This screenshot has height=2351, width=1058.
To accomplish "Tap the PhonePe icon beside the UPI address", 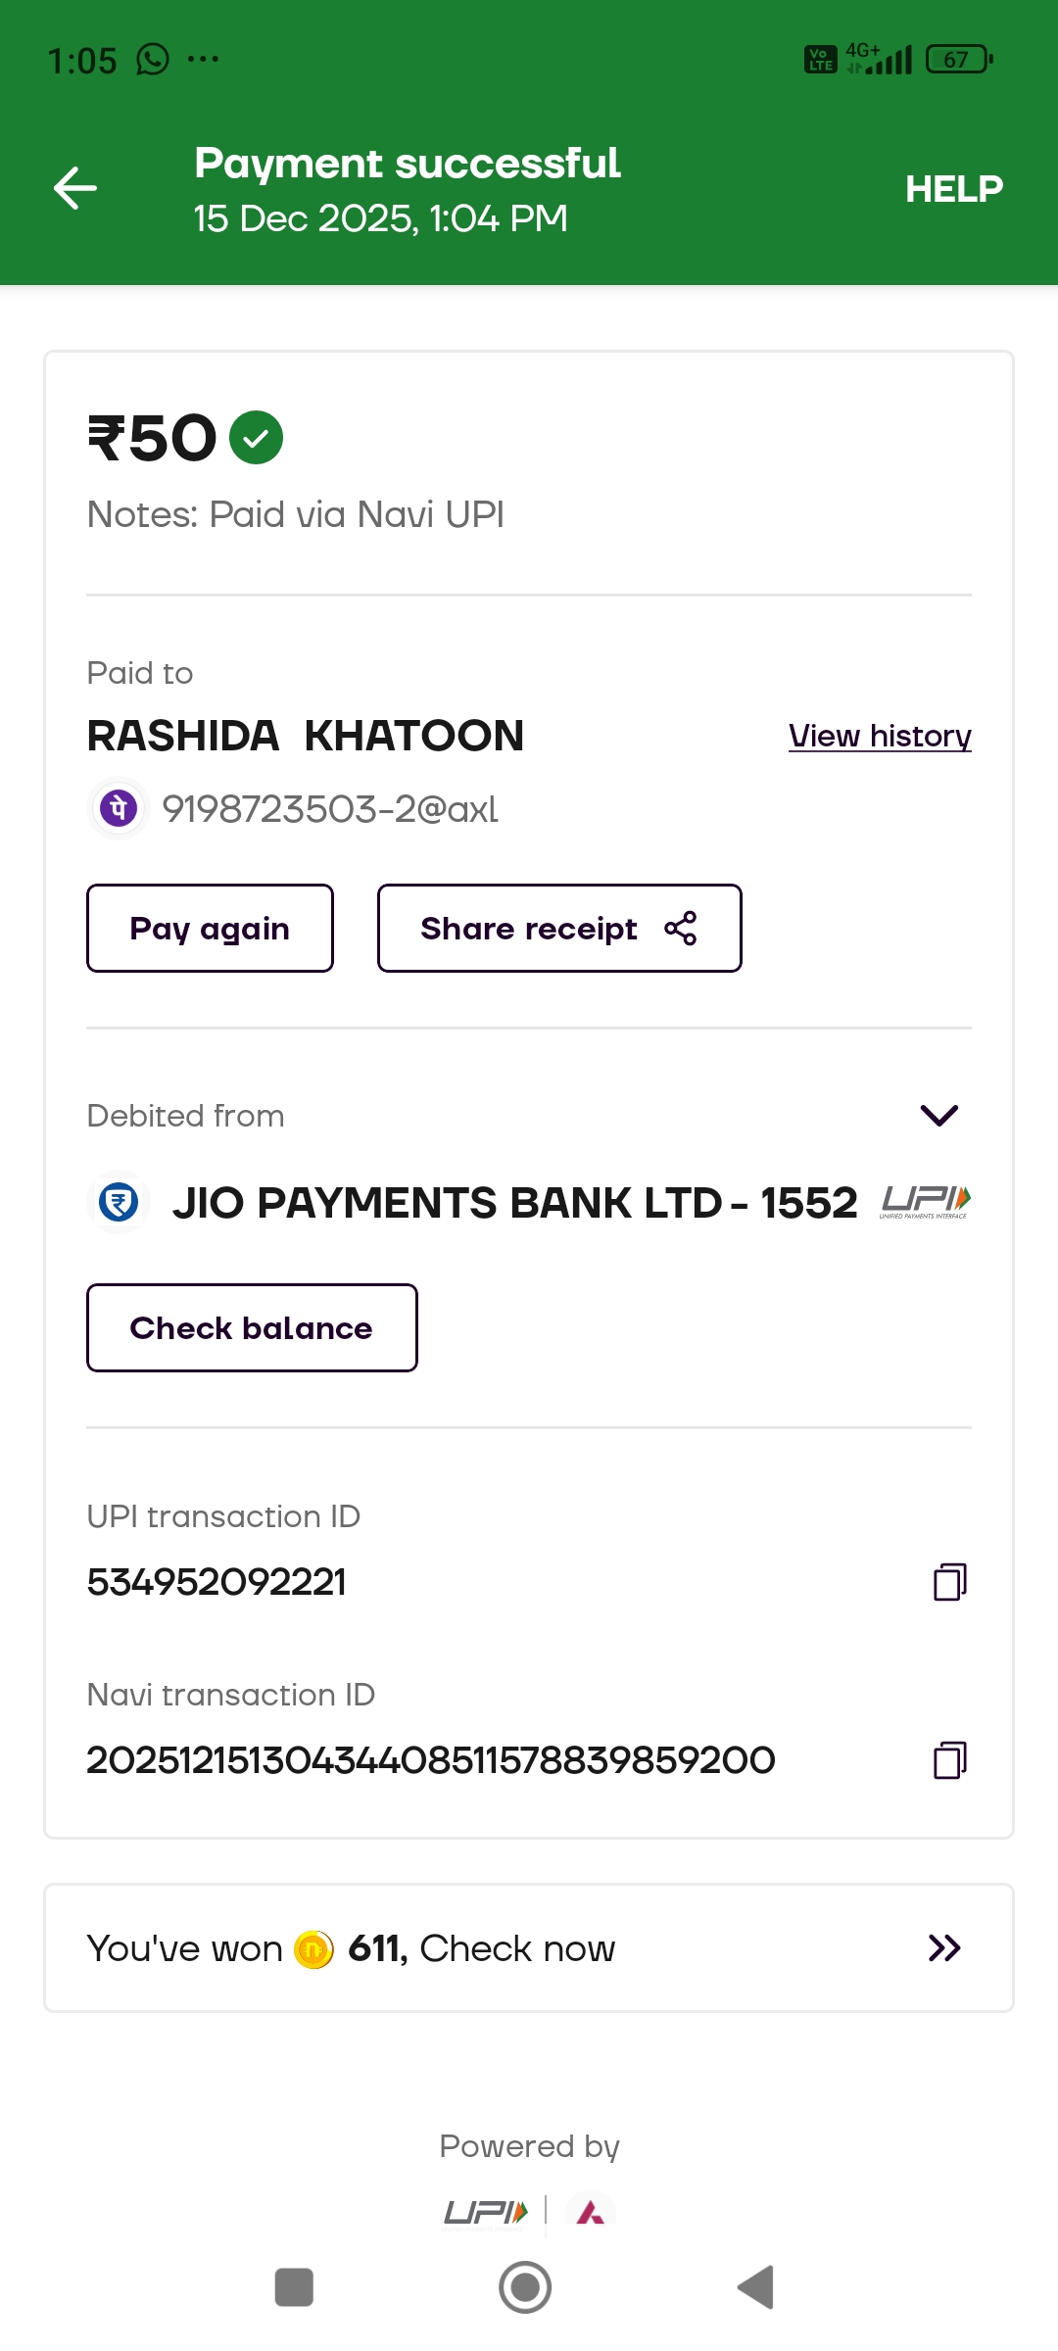I will [x=119, y=808].
